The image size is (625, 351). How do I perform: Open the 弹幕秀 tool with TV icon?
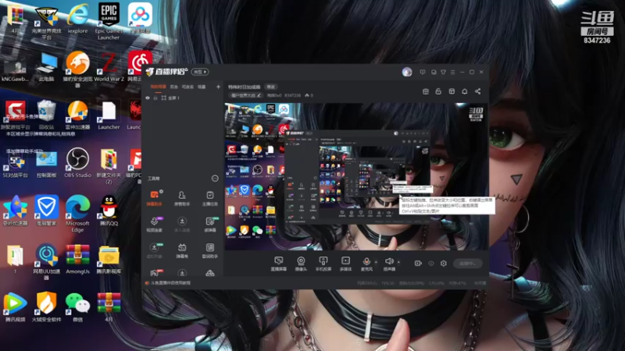coord(182,250)
